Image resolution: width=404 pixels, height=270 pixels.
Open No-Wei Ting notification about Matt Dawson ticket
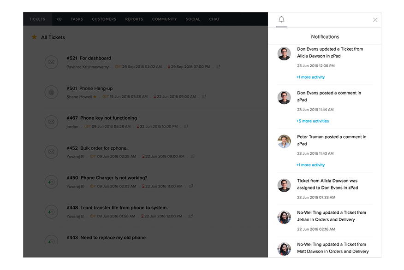(333, 248)
